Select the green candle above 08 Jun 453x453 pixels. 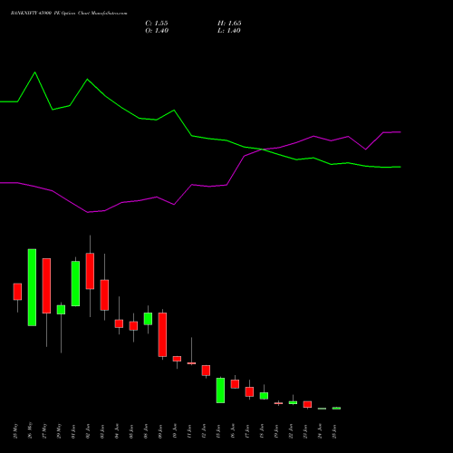tap(148, 319)
